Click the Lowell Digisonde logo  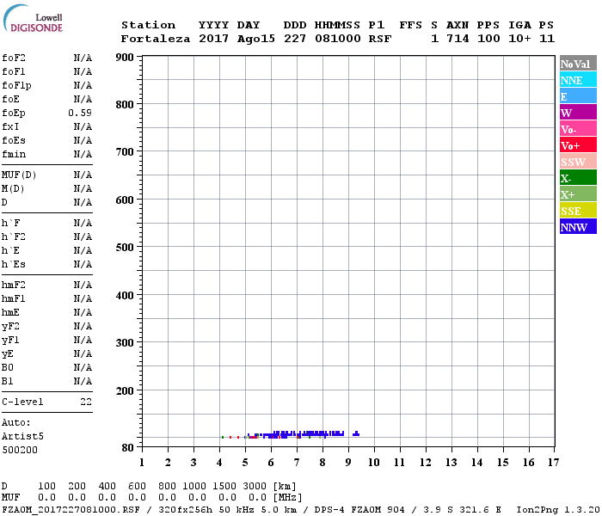point(33,19)
